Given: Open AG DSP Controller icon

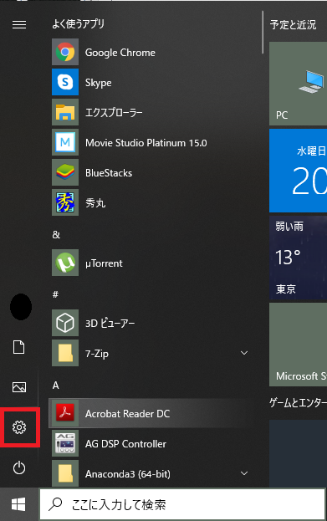Looking at the screenshot, I should (x=65, y=443).
